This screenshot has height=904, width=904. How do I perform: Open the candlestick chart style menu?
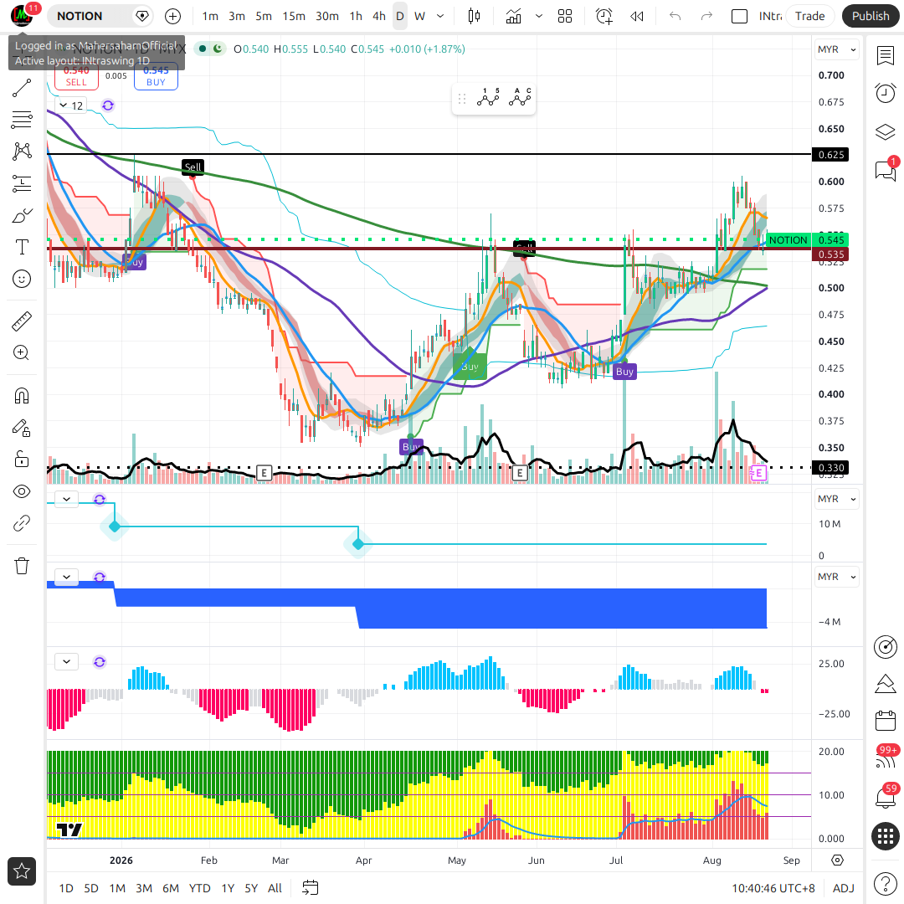coord(474,16)
